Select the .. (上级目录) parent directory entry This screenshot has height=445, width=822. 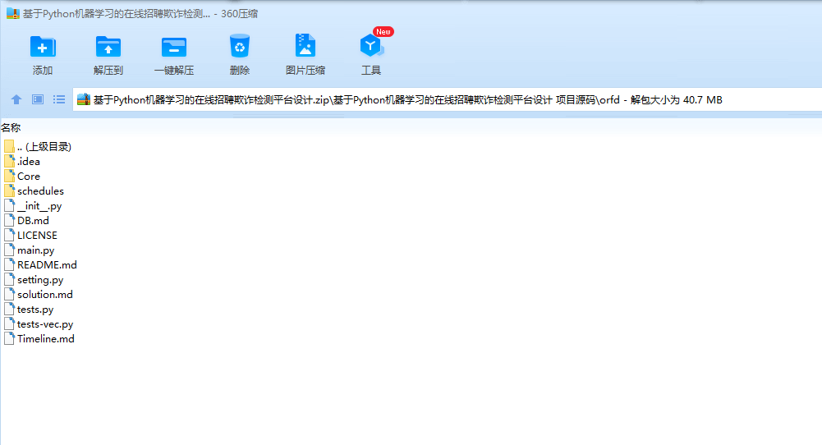(44, 147)
